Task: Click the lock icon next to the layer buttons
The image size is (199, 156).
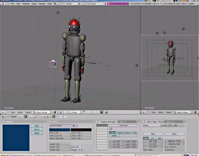Action: tap(102, 112)
